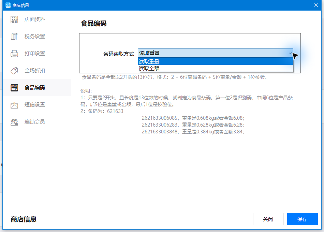The height and width of the screenshot is (232, 324).
Task: Collapse the 条码读取方式 dropdown arrow
Action: [290, 53]
